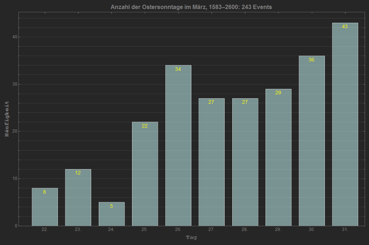The image size is (369, 245).
Task: Click the y-axis title Häufigkeit
Action: tap(7, 119)
